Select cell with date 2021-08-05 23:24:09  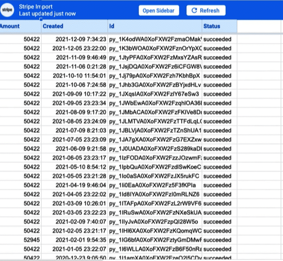(74, 121)
